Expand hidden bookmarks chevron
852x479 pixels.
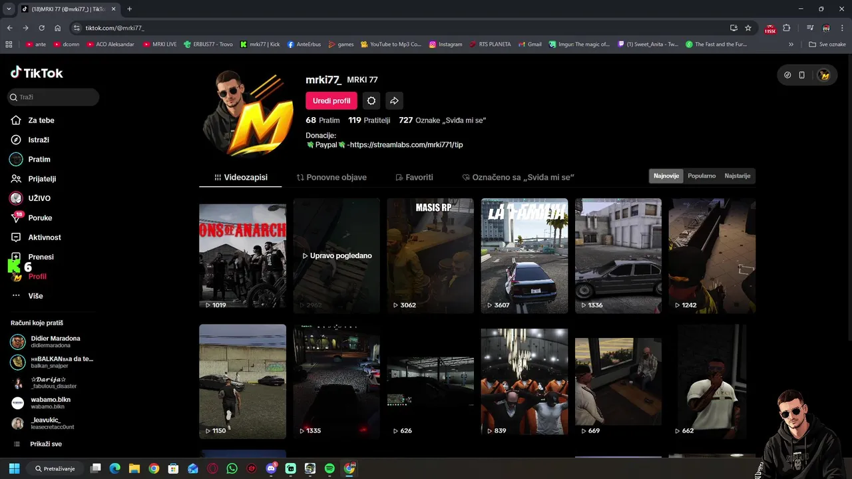coord(791,45)
